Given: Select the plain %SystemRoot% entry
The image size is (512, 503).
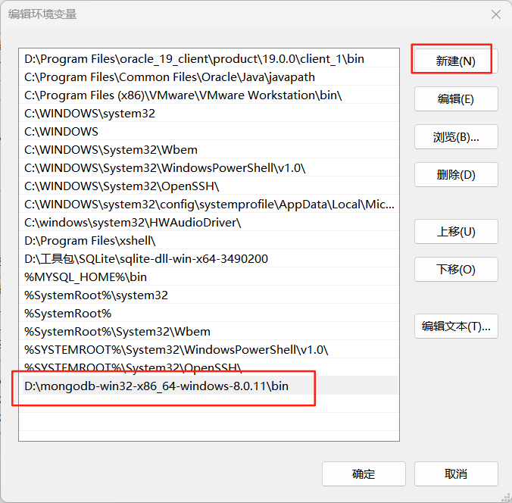Looking at the screenshot, I should click(209, 314).
